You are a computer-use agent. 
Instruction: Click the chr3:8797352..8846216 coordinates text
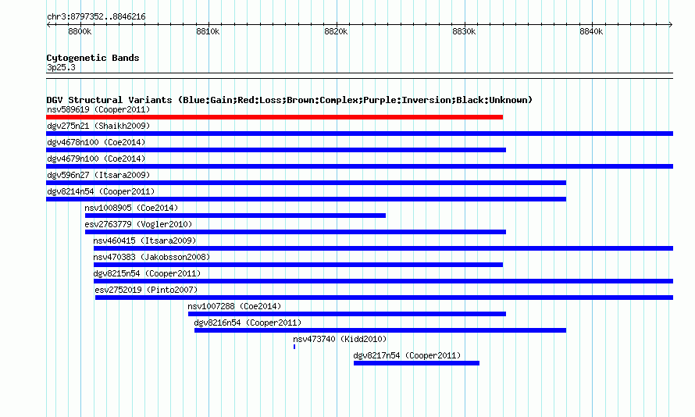(96, 16)
